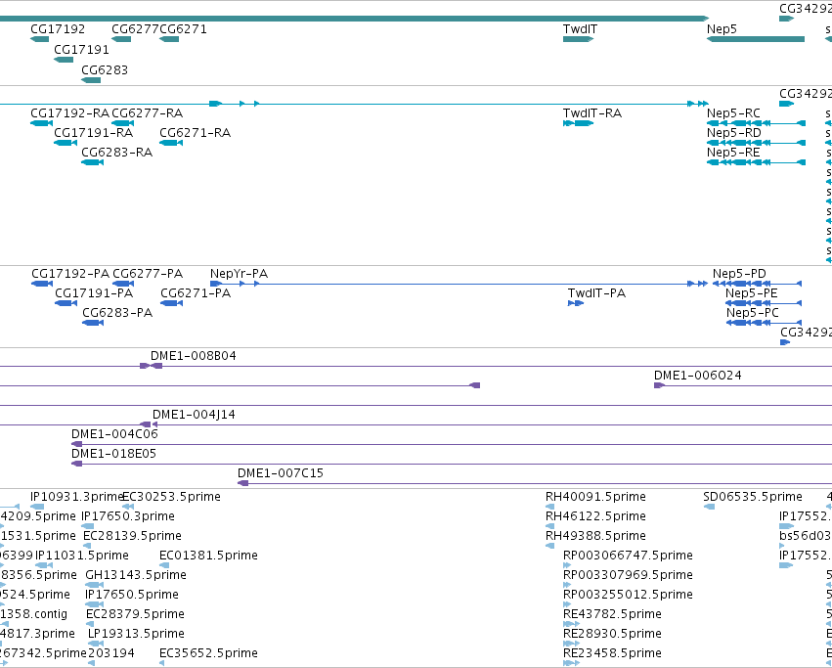The image size is (832, 668).
Task: Click the CG17191 gene glyph label
Action: (x=81, y=50)
